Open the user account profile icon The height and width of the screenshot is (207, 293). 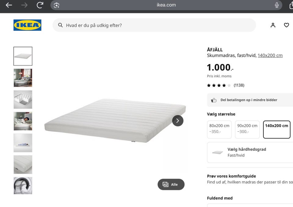[x=273, y=25]
